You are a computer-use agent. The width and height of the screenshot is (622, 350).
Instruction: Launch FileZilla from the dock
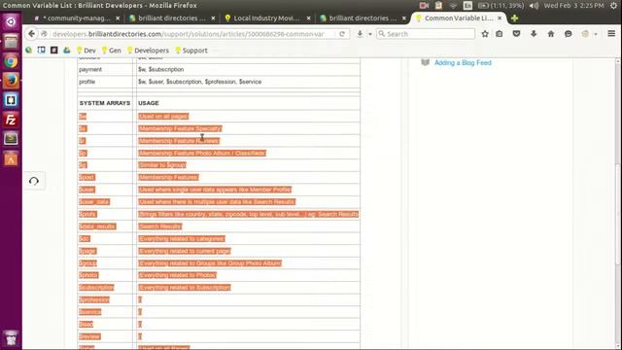point(11,120)
